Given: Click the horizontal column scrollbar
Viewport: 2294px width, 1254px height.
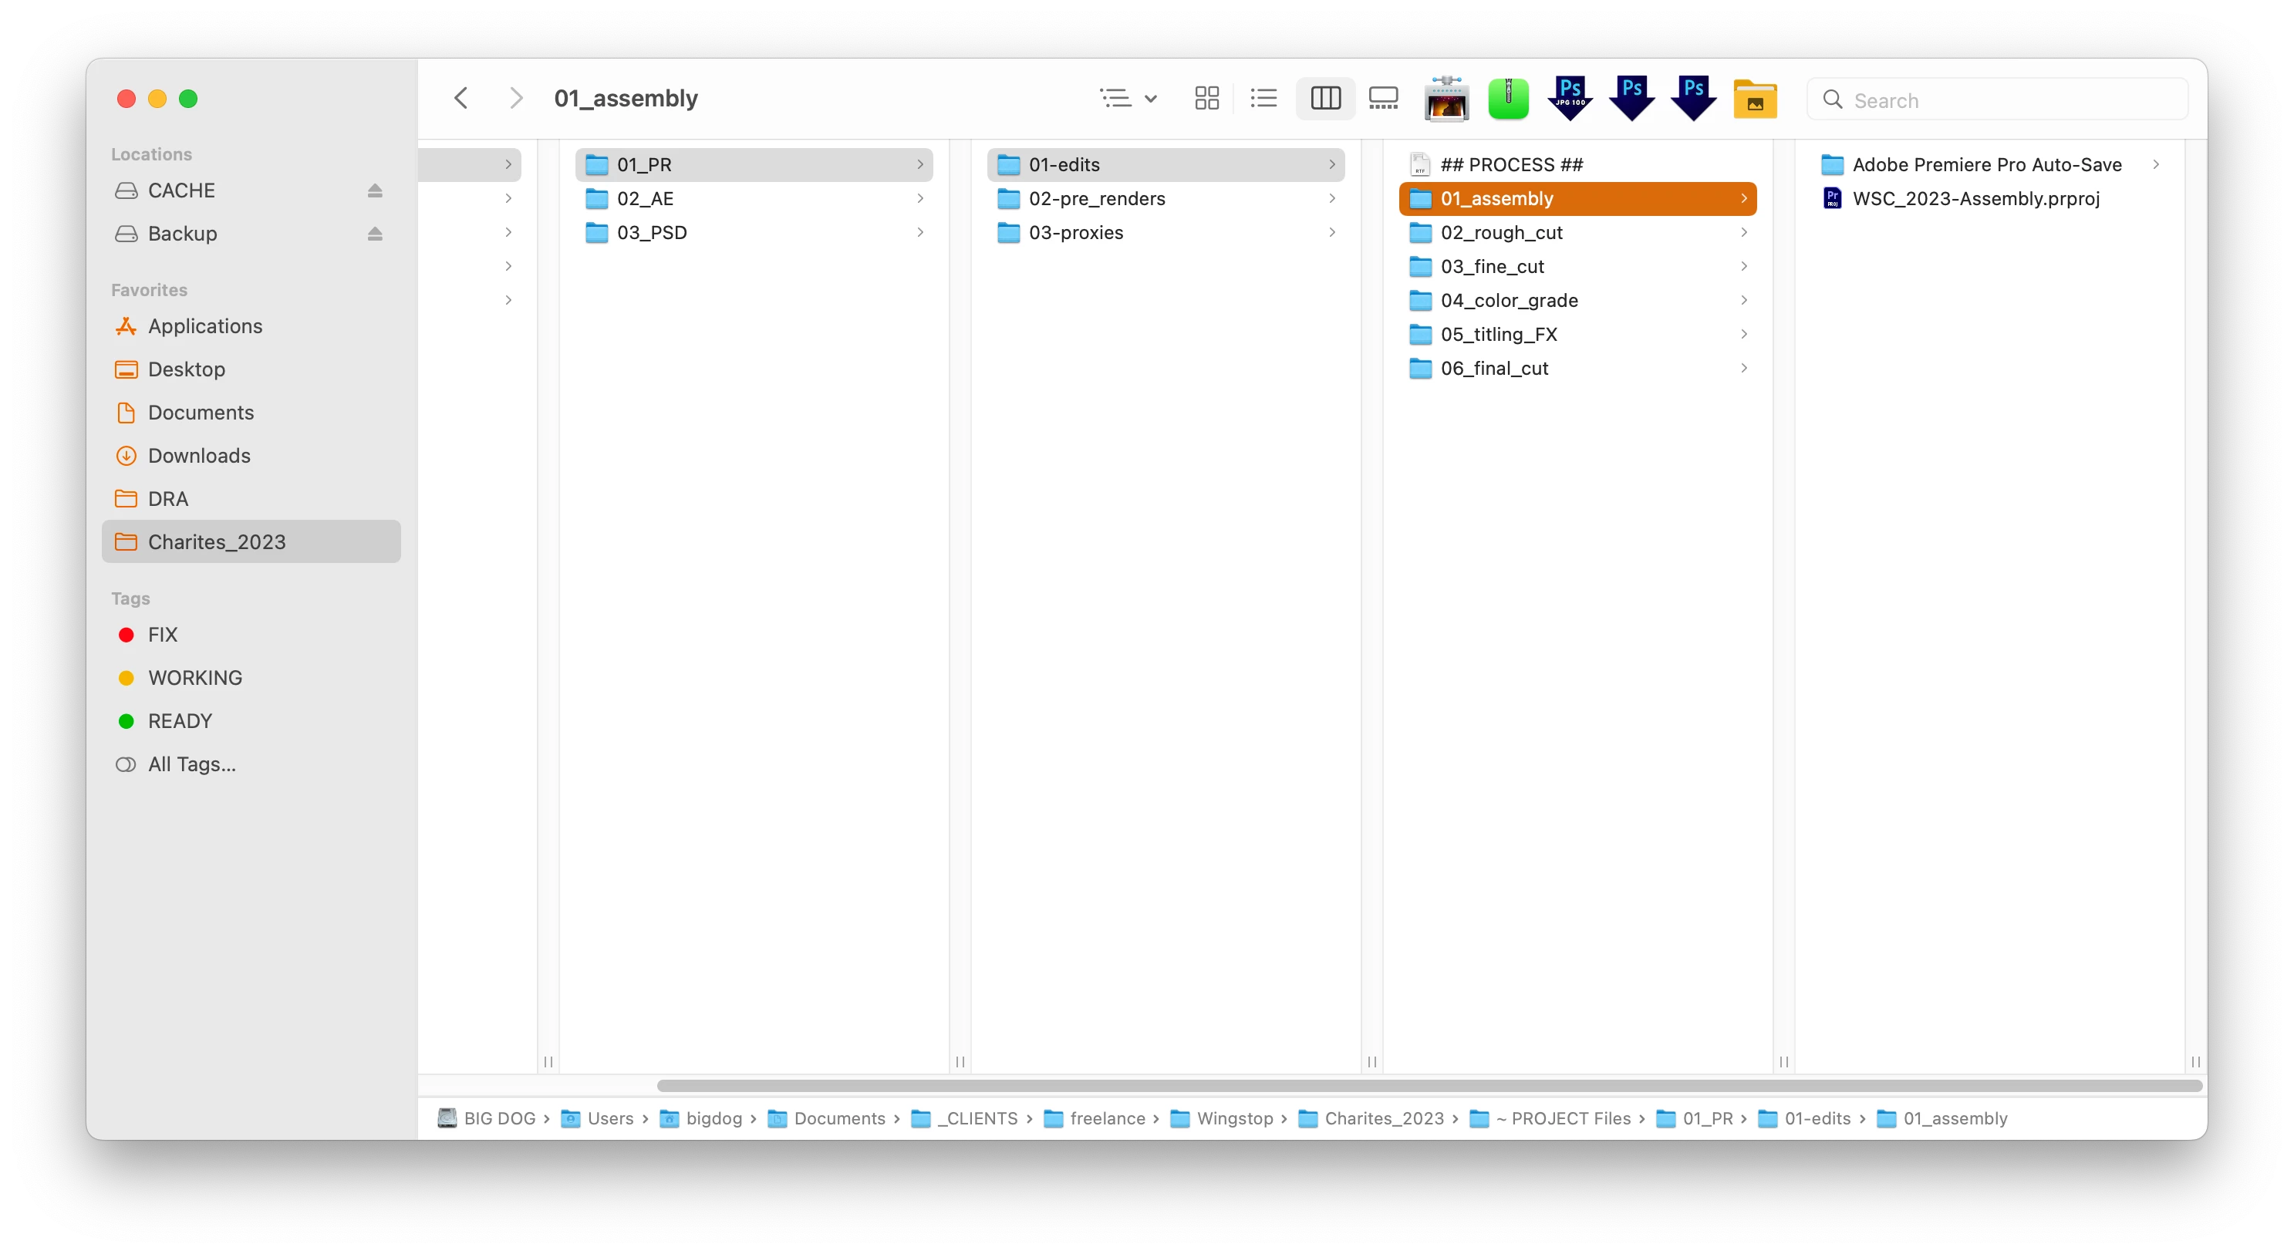Looking at the screenshot, I should click(x=1429, y=1086).
